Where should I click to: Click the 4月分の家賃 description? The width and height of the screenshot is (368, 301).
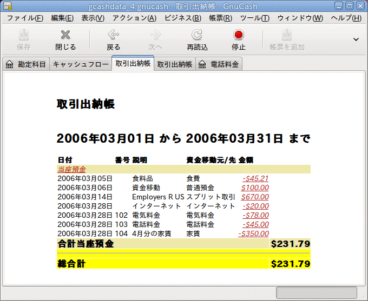click(152, 233)
